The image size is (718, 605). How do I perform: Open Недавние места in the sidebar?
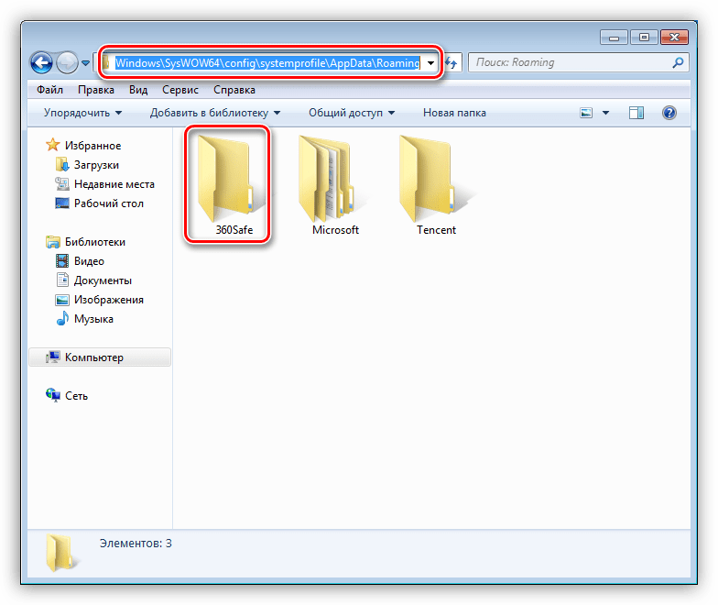tap(114, 184)
